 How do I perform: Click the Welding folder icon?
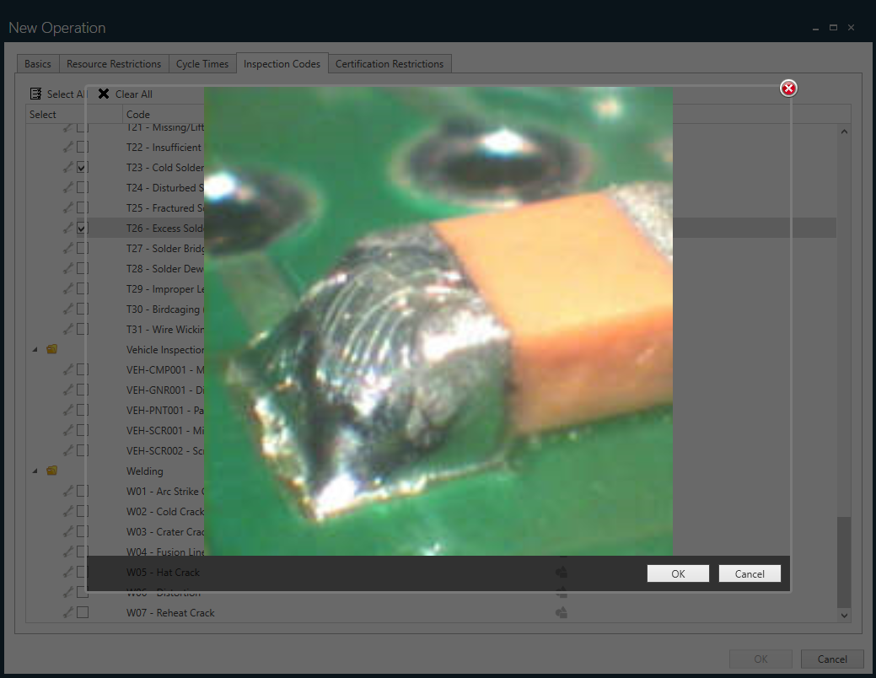(51, 471)
